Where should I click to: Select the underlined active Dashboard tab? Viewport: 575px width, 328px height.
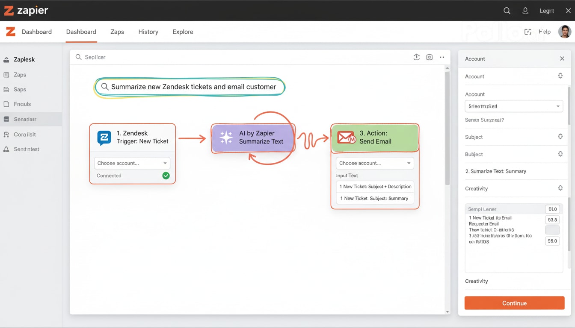81,32
